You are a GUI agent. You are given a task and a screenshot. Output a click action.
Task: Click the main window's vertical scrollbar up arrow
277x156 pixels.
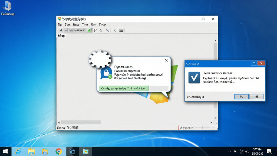(x=215, y=41)
